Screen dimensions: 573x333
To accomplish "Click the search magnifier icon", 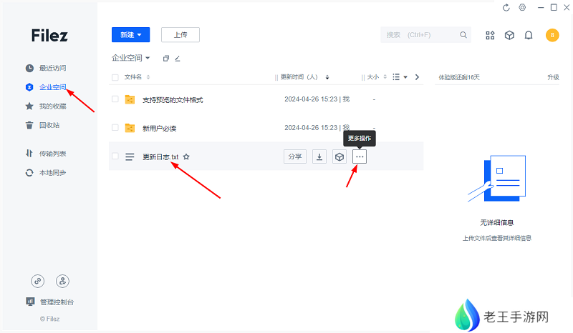I will tap(463, 34).
